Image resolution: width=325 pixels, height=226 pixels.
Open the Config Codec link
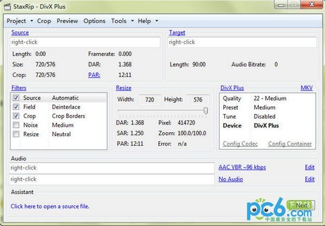tap(240, 144)
